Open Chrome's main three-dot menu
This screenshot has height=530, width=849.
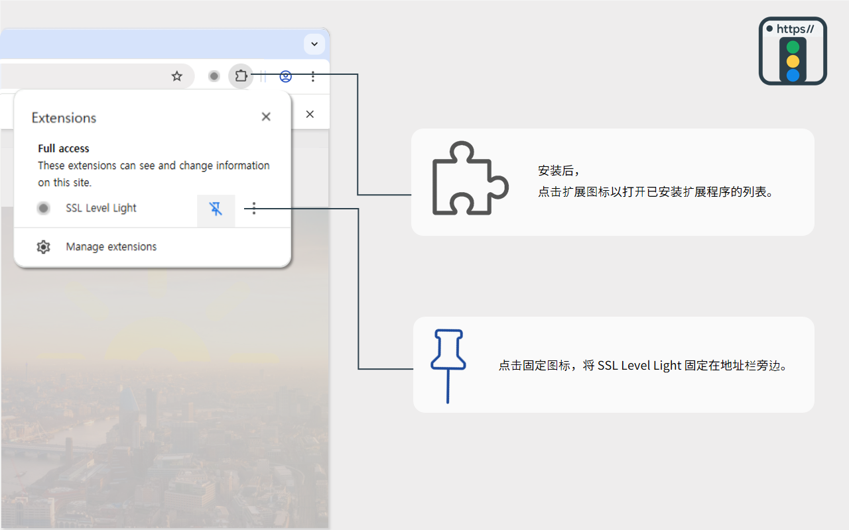[312, 76]
